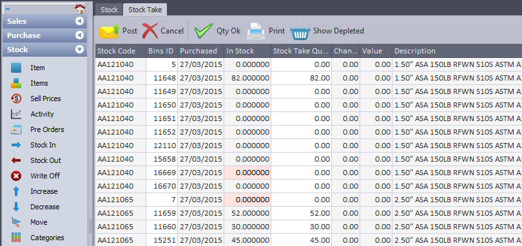Screen dimensions: 522x246
Task: Select the In Stock cell 30.000000
Action: [x=247, y=227]
